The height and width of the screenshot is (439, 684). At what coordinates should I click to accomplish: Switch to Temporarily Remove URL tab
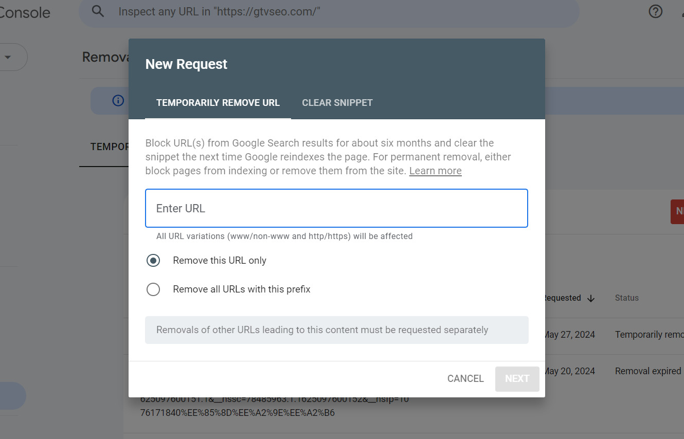[218, 103]
